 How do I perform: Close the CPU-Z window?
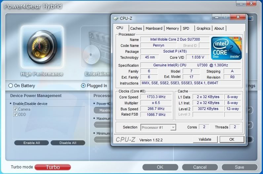[x=238, y=17]
